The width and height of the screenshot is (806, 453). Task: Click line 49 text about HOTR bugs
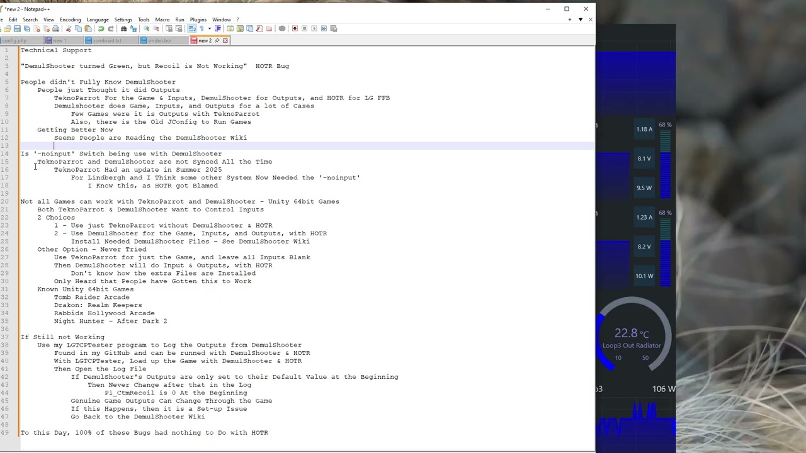coord(144,433)
